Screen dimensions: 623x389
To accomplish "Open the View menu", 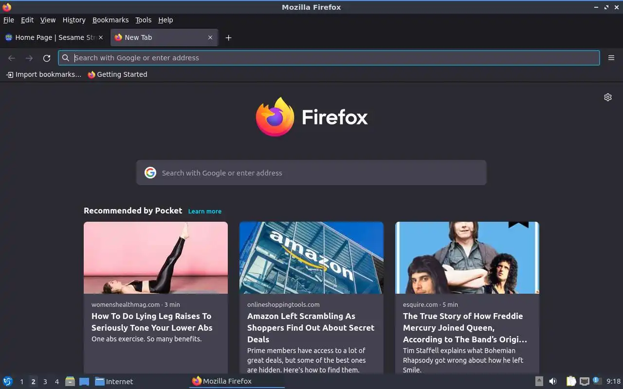I will point(48,20).
